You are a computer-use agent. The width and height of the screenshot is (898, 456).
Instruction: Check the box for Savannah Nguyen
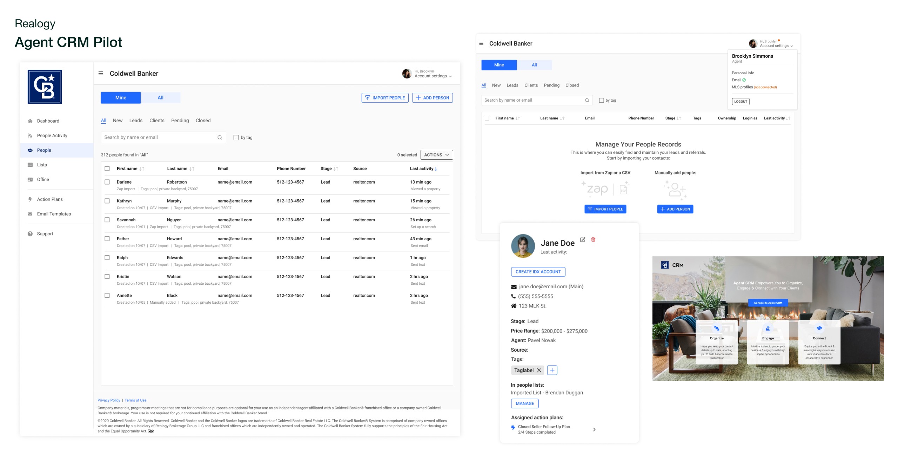point(107,220)
